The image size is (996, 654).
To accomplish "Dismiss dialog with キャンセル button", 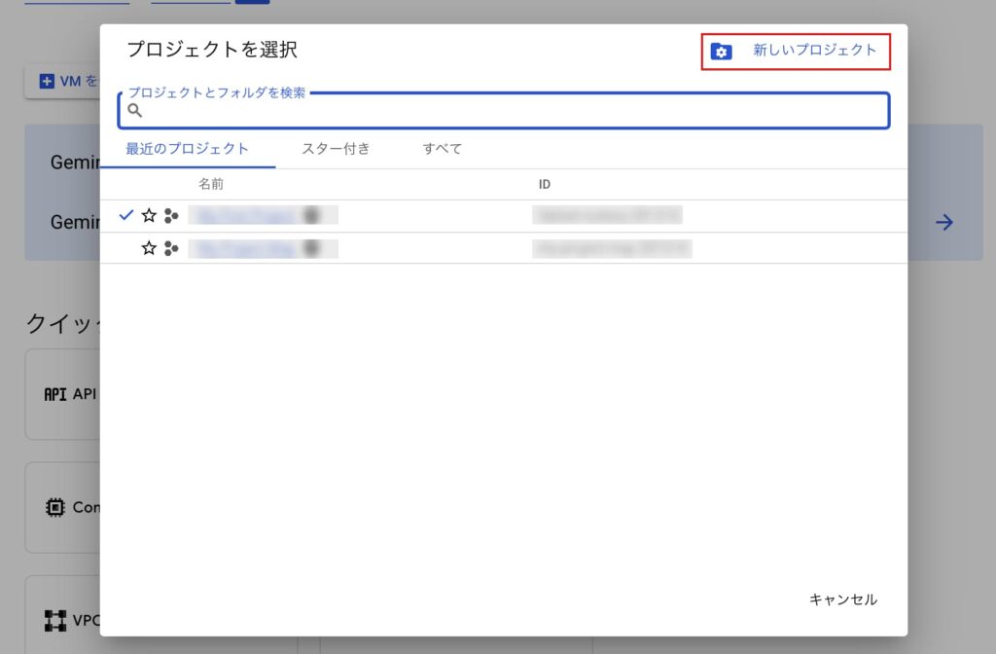I will click(843, 599).
